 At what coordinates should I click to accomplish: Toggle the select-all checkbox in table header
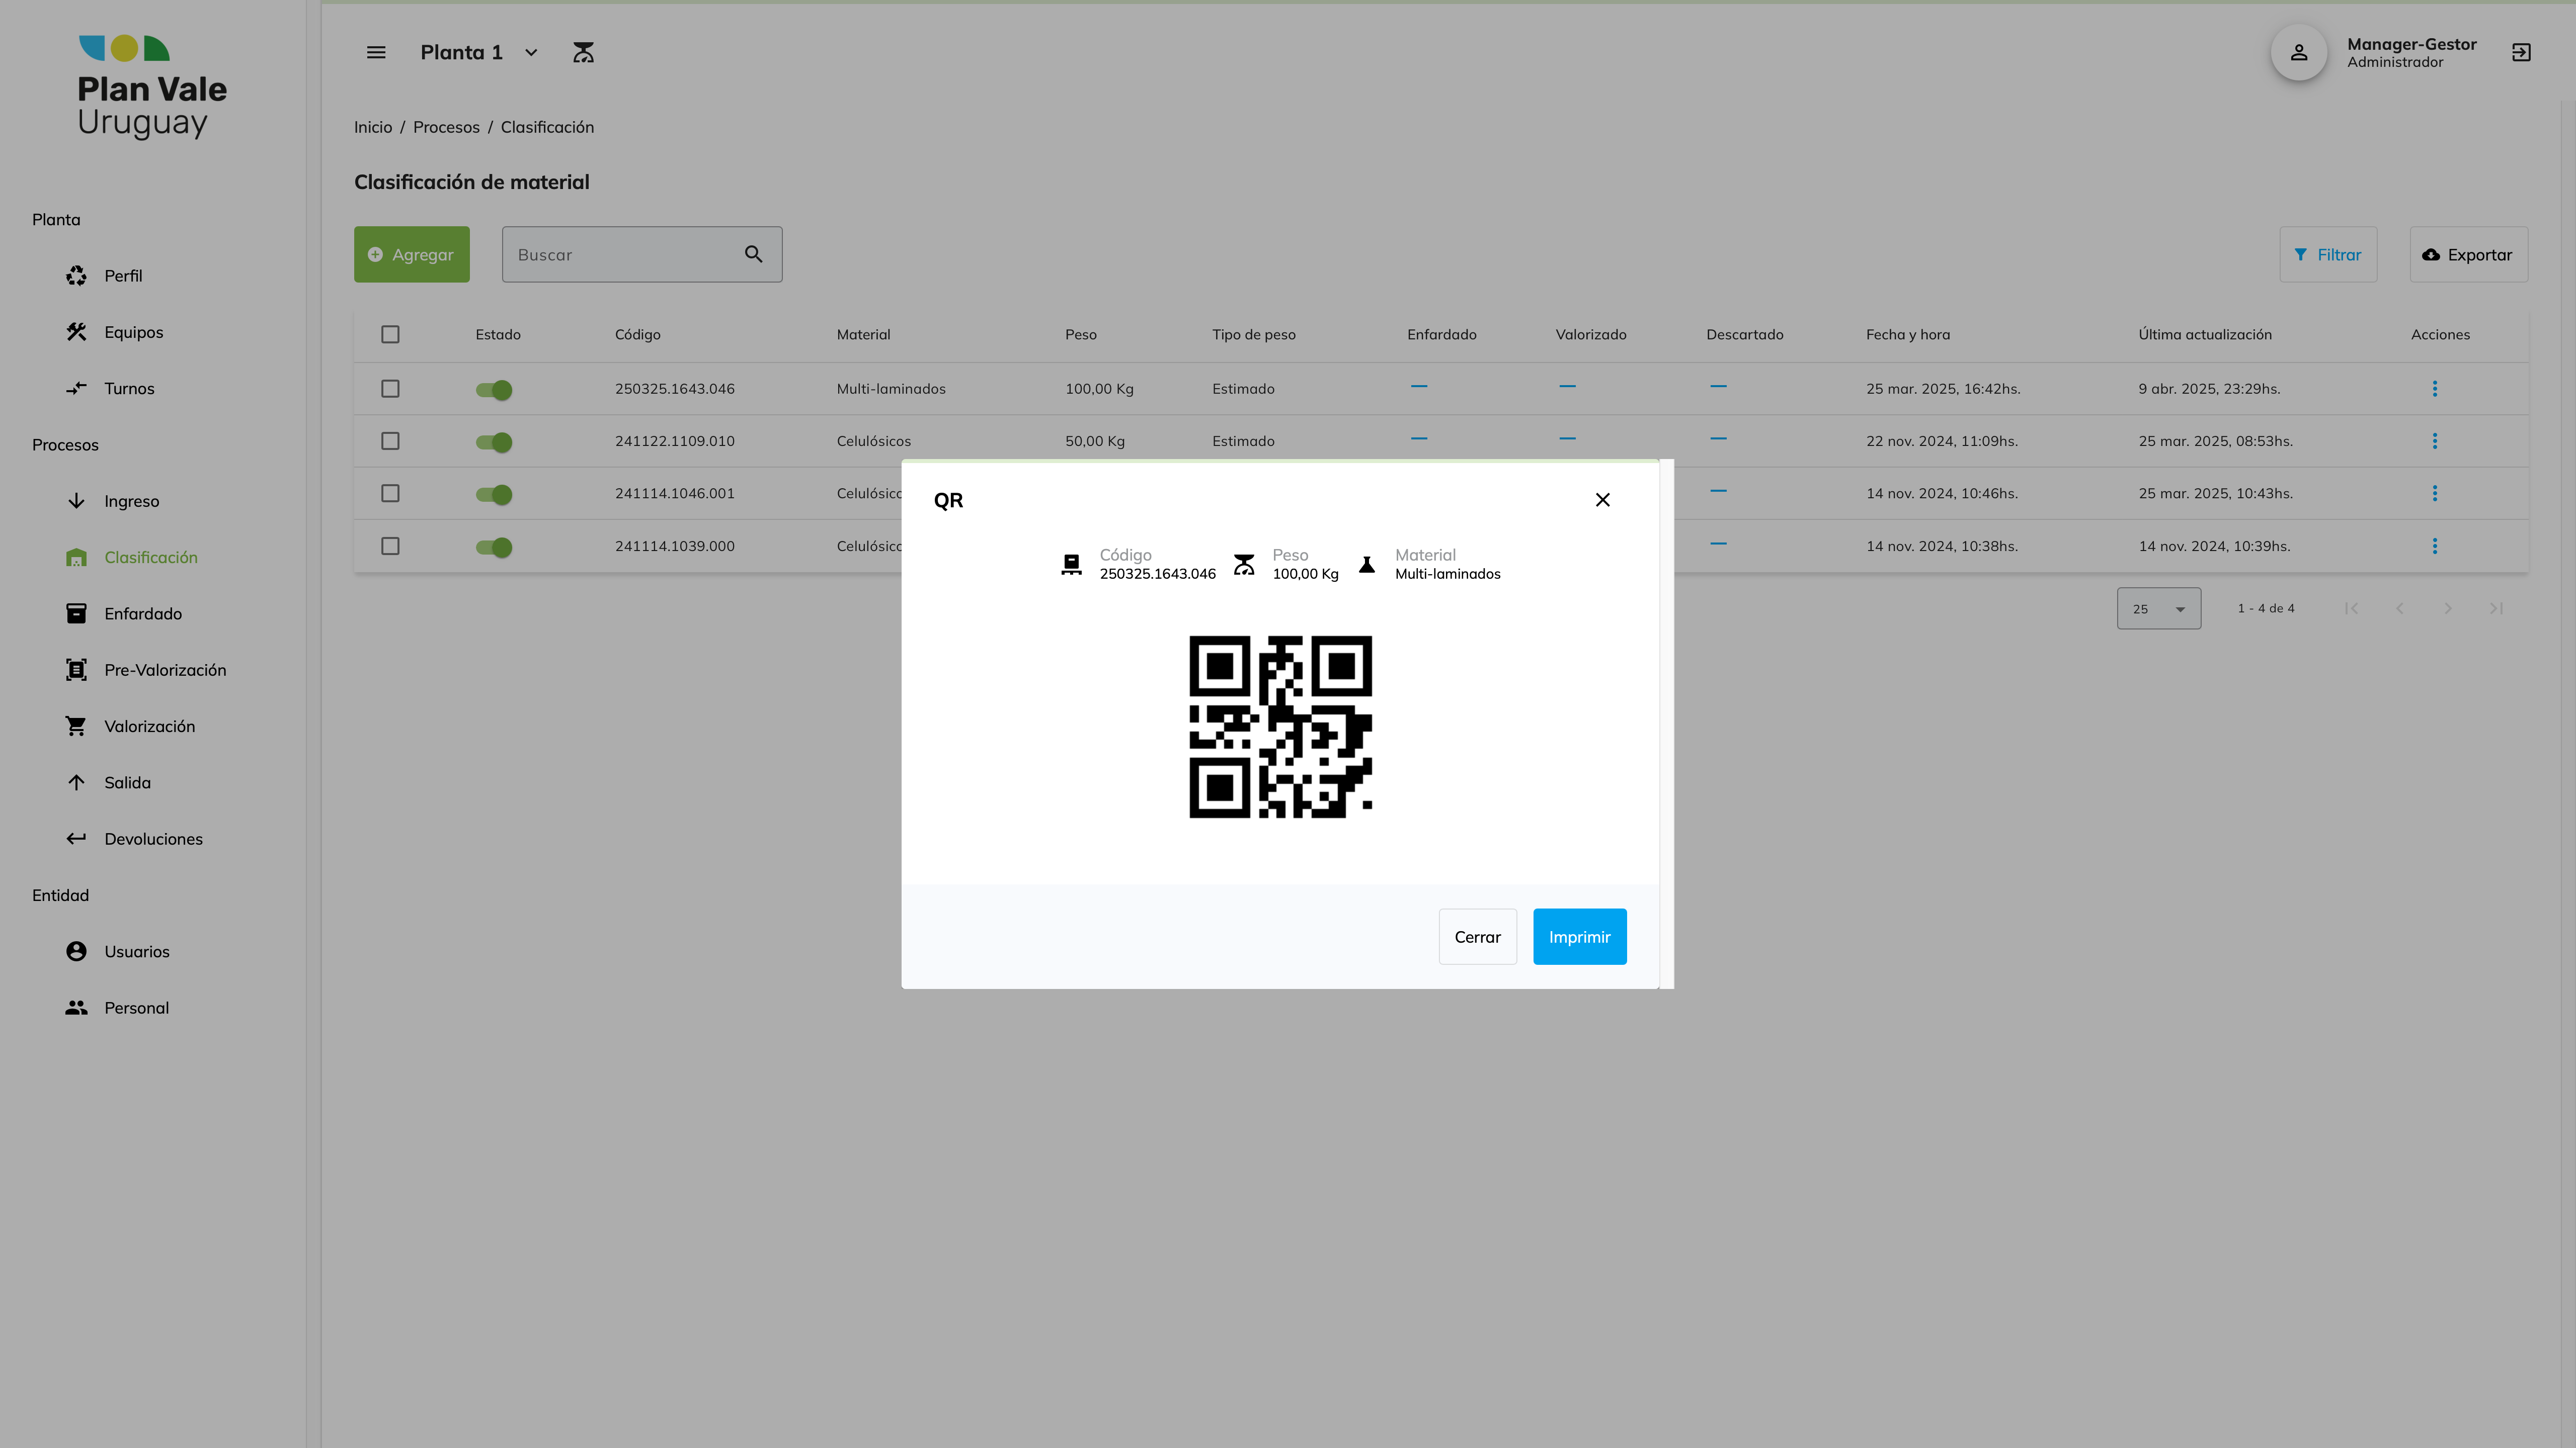[390, 335]
